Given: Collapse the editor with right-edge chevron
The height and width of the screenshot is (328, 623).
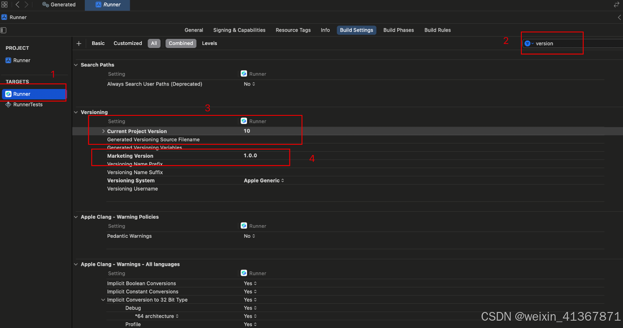Looking at the screenshot, I should pyautogui.click(x=620, y=17).
